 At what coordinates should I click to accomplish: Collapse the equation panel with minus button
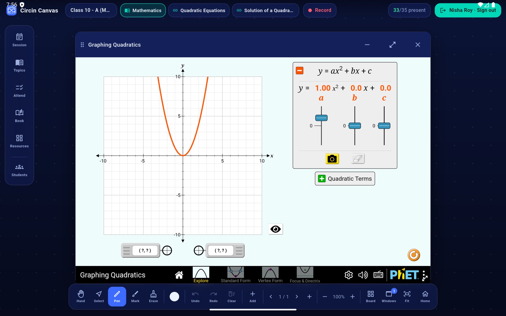coord(299,70)
